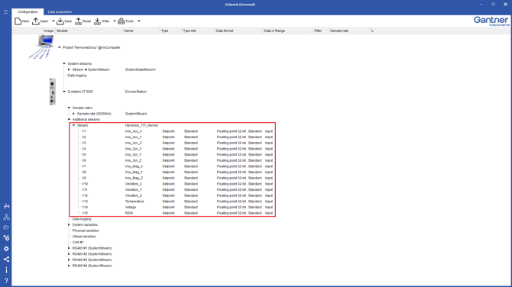This screenshot has height=287, width=512.
Task: Select the Virtual variables tree item
Action: (x=84, y=237)
